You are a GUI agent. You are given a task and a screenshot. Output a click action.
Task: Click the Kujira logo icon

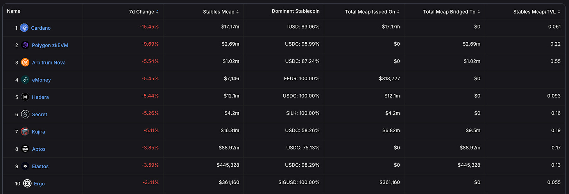coord(25,131)
